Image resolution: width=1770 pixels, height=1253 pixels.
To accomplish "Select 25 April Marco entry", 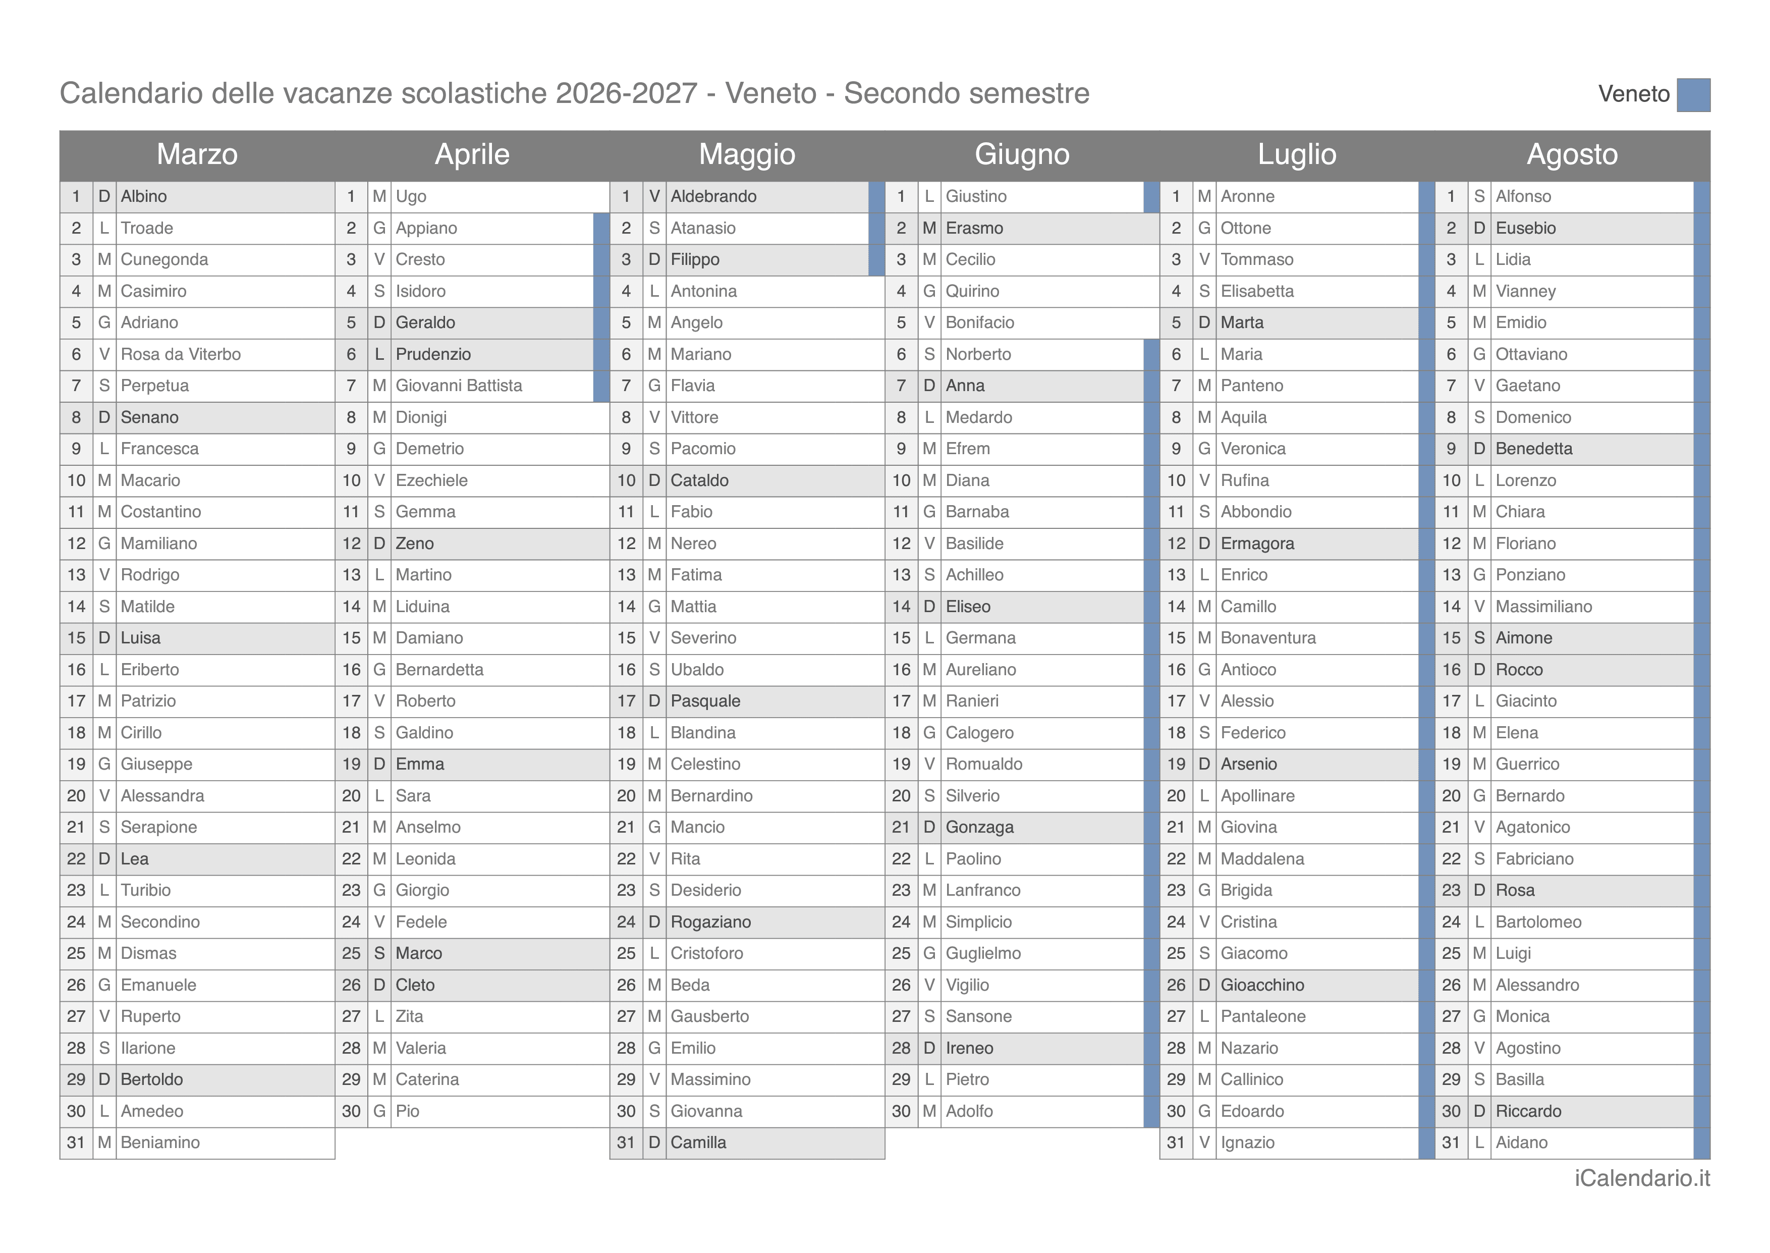I will pos(472,954).
